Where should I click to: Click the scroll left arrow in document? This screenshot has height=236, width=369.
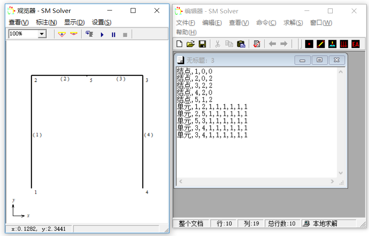click(181, 181)
